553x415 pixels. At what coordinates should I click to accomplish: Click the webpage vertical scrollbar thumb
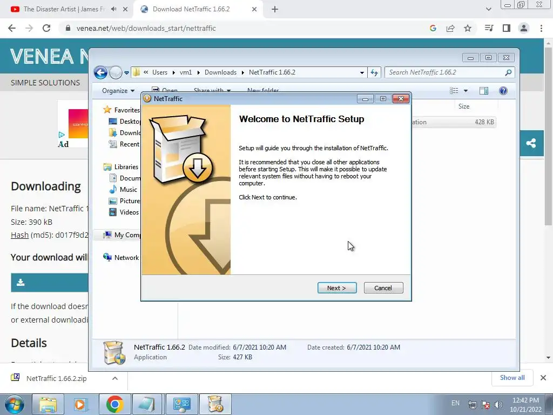[548, 137]
